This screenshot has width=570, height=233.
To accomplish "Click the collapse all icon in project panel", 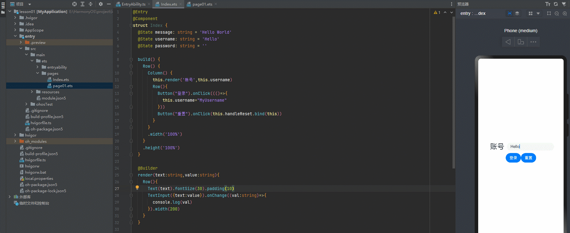I will point(91,4).
